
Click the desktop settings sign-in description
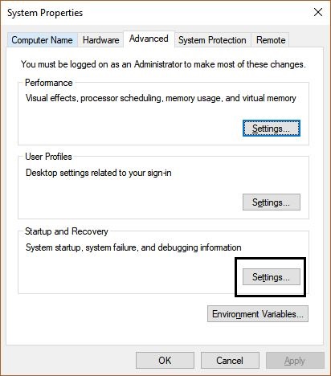(99, 173)
